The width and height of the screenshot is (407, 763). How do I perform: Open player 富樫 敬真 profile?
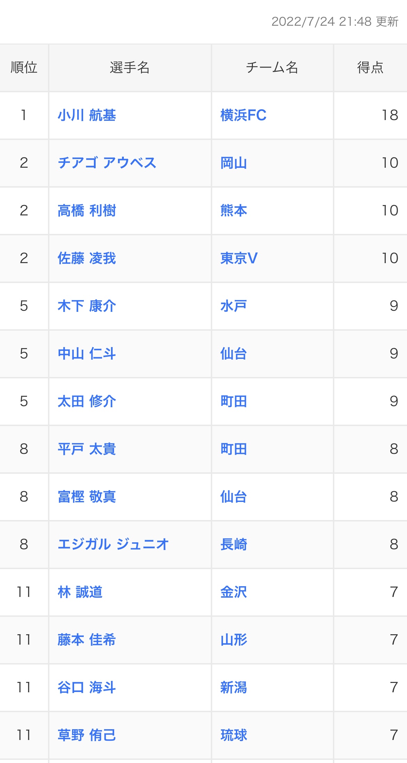87,497
